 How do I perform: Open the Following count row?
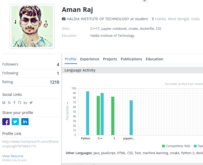(x=31, y=73)
